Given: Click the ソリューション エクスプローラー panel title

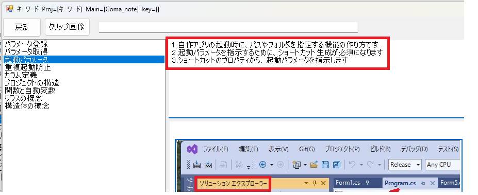Looking at the screenshot, I should pos(233,184).
